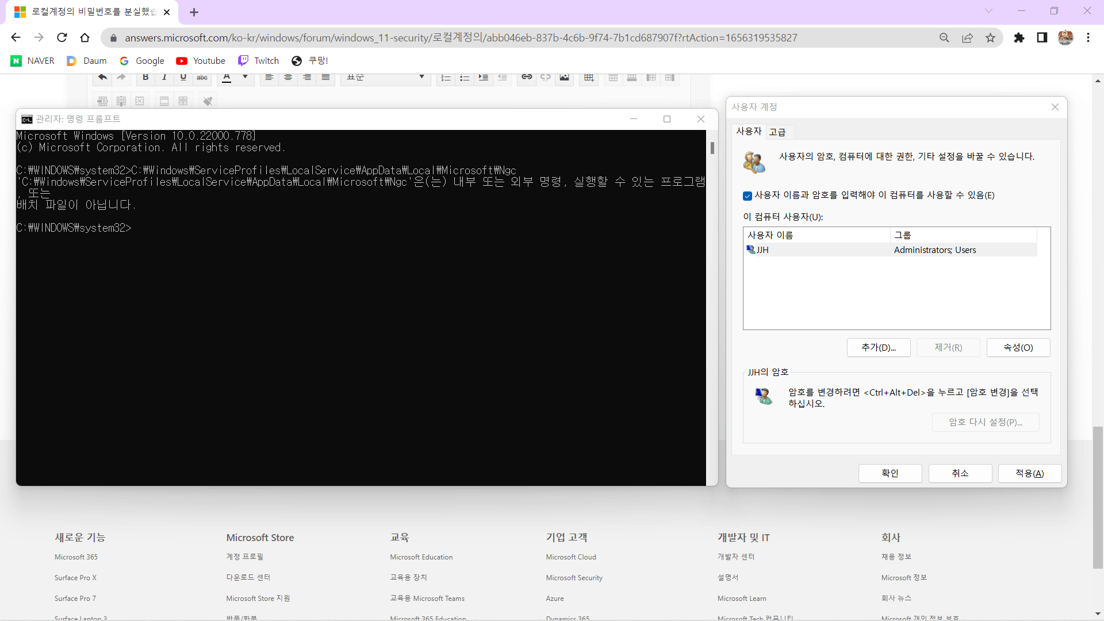Insert a table with the table icon
The width and height of the screenshot is (1104, 621).
[589, 78]
